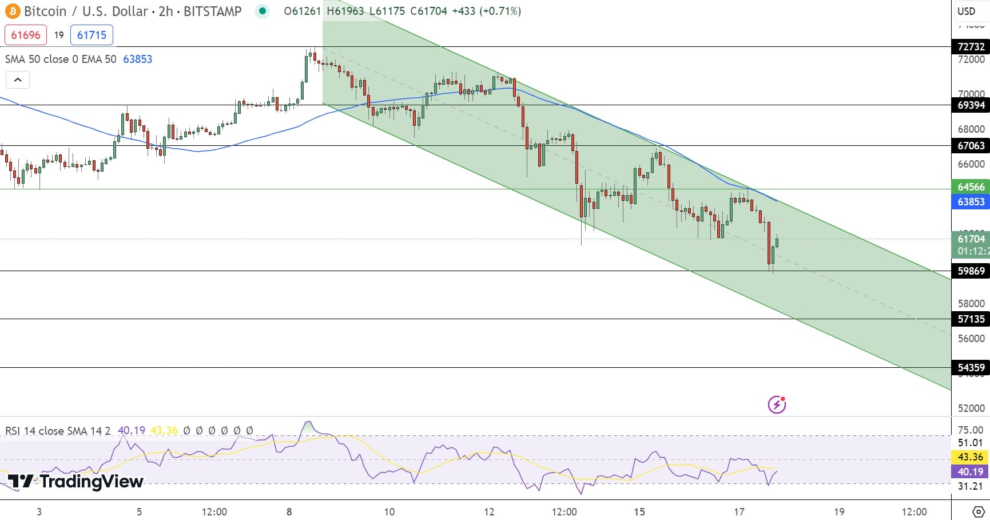Click the BITSTAMP exchange label
Screen dimensions: 990x520
(x=212, y=10)
